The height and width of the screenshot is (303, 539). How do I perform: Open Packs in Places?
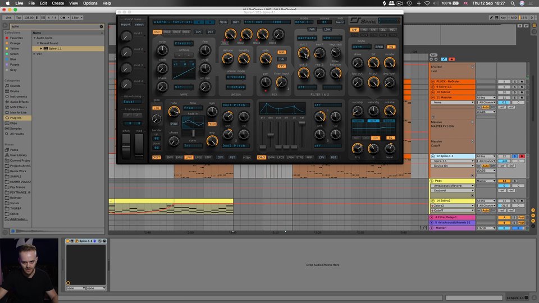(x=14, y=150)
